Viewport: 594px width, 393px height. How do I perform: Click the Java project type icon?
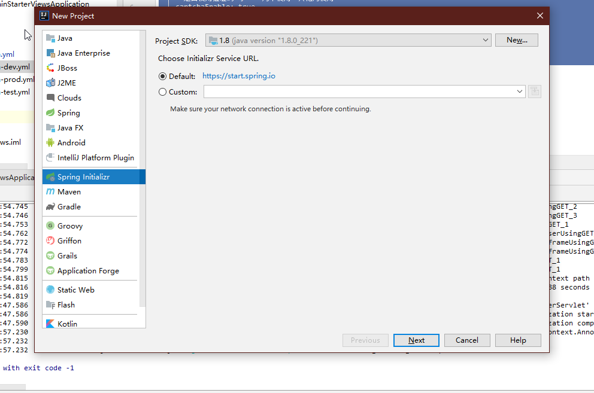50,38
